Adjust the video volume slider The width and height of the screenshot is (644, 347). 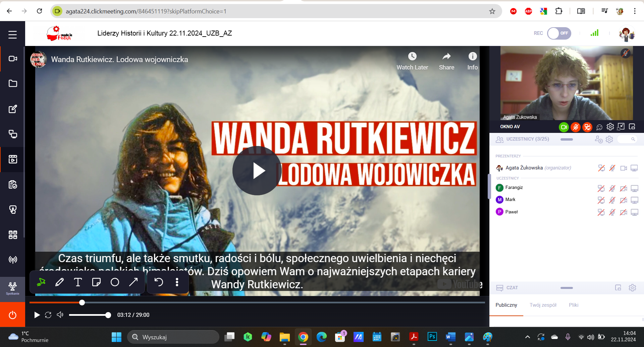point(90,315)
